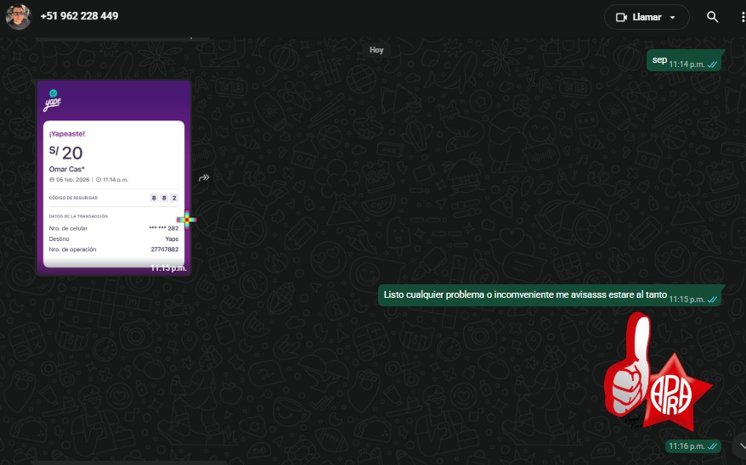Click the 11:15 p.m. time on the receipt image

click(x=168, y=268)
